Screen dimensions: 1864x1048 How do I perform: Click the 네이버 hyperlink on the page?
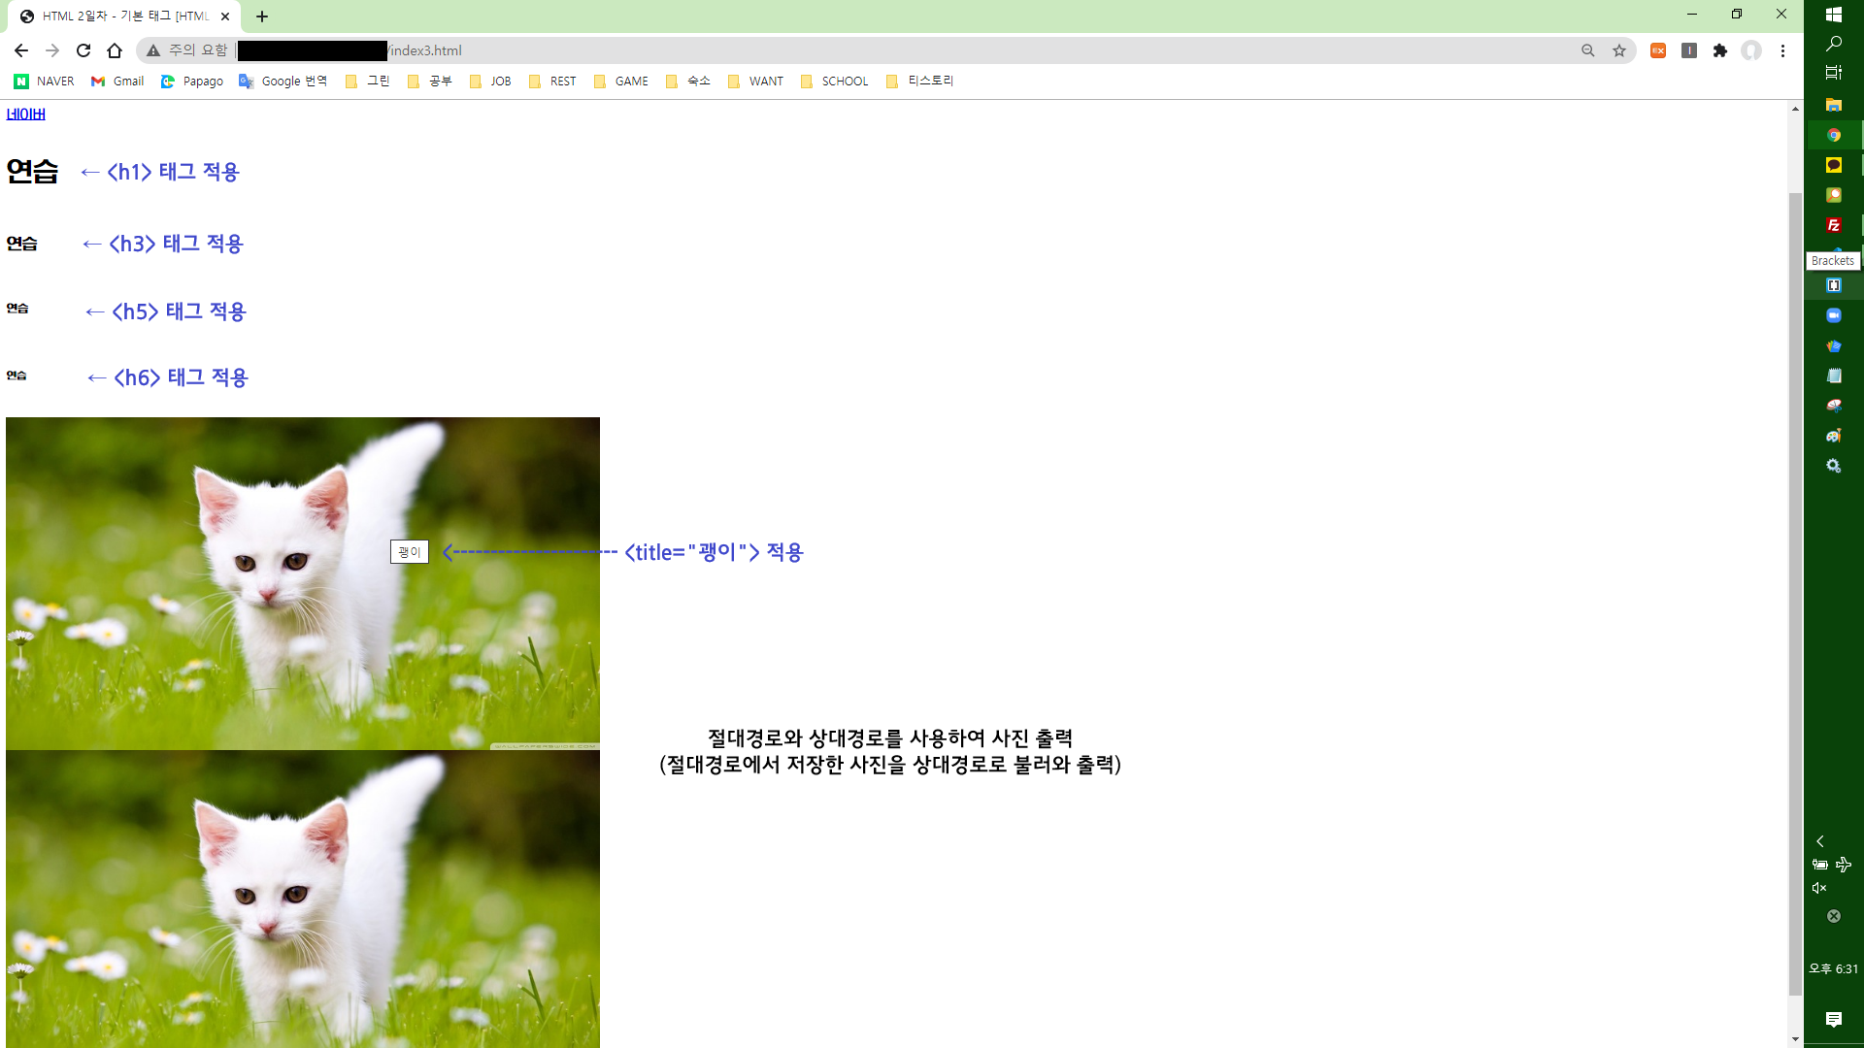(25, 115)
